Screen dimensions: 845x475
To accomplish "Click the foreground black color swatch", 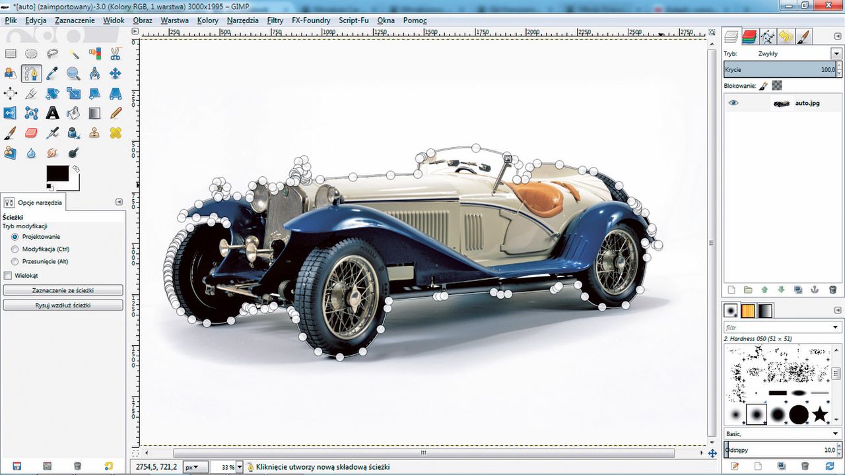I will [x=57, y=173].
